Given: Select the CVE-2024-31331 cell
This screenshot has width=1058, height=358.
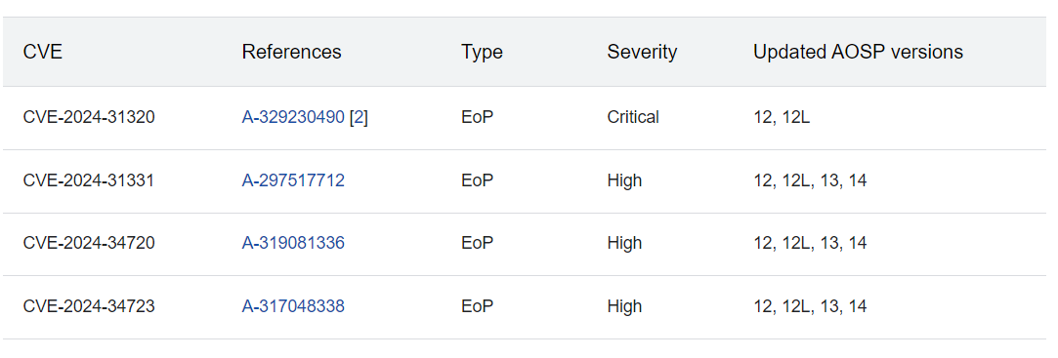Looking at the screenshot, I should click(x=88, y=180).
